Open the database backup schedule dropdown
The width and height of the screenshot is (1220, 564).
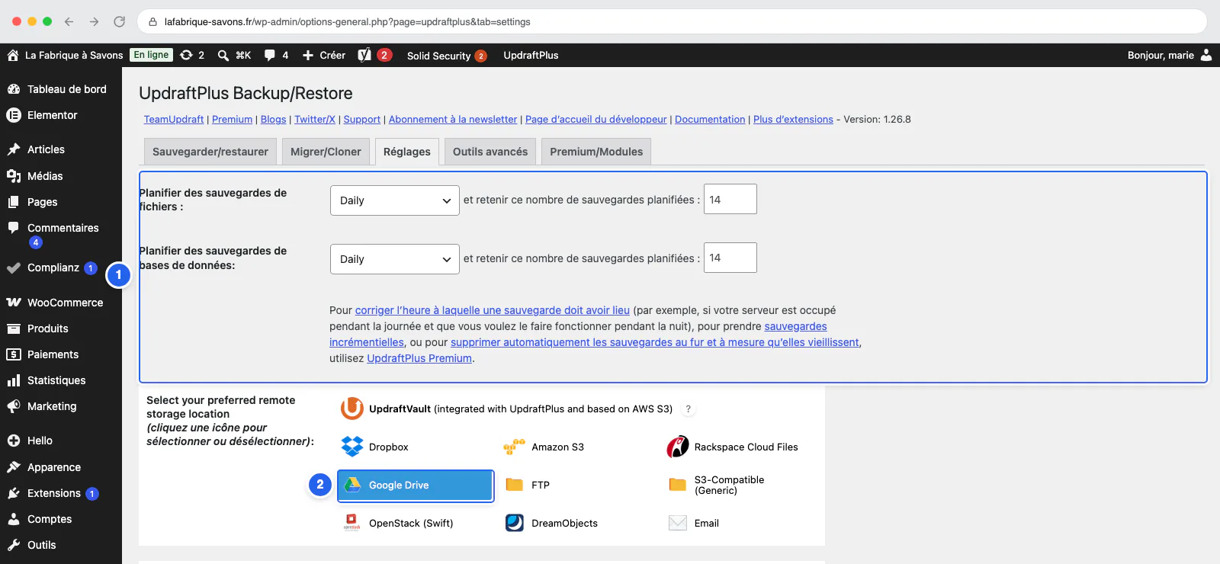point(395,259)
